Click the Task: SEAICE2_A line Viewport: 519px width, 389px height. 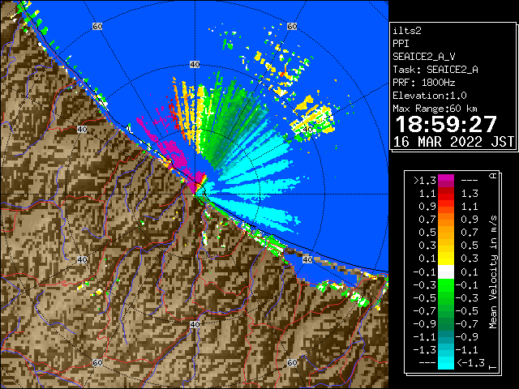(435, 70)
